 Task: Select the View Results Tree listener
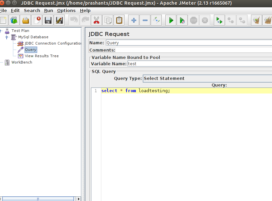[42, 56]
